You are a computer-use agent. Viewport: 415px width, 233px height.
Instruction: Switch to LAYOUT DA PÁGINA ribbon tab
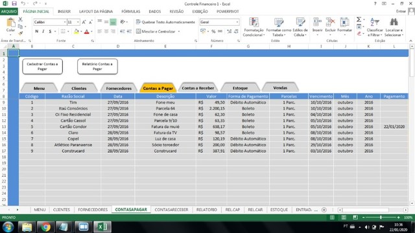[x=96, y=12]
